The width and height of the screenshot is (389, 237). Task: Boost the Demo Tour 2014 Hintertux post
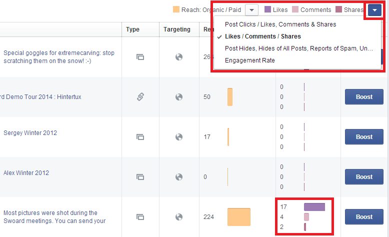364,97
